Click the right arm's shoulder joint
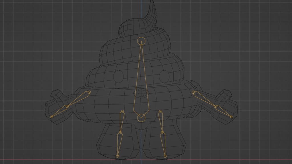292x164 pixels. [193, 92]
